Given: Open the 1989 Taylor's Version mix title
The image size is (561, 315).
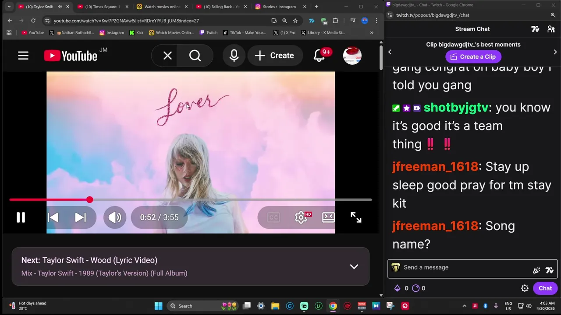Looking at the screenshot, I should (x=104, y=273).
